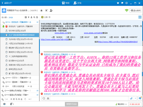
Task: Open the skin shirt icon in title bar
Action: click(x=118, y=3)
